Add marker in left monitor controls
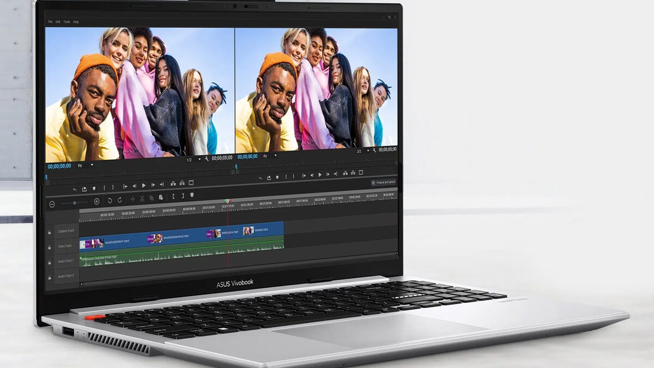Image resolution: width=654 pixels, height=368 pixels. click(x=94, y=189)
